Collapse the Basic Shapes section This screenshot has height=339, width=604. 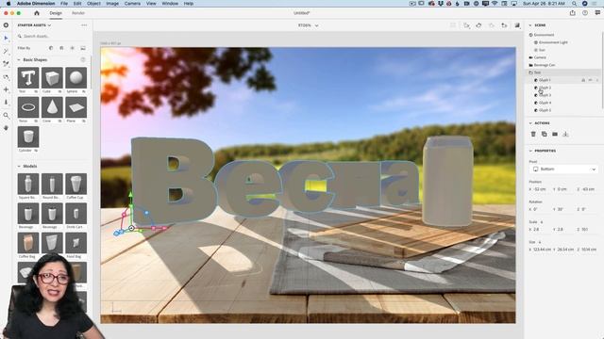point(19,60)
